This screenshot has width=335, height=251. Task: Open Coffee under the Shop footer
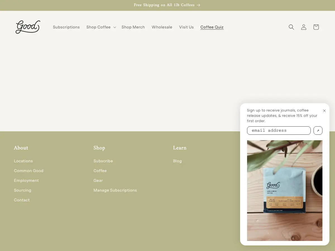(x=100, y=171)
